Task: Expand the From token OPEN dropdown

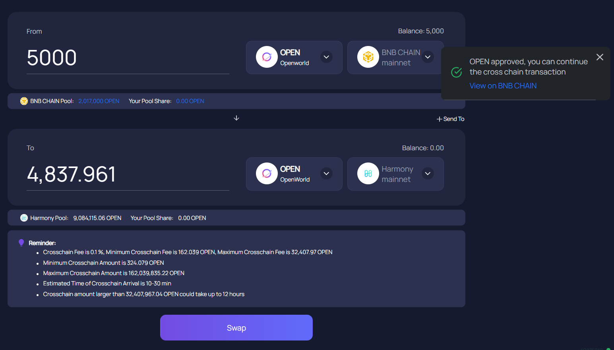Action: [x=326, y=57]
